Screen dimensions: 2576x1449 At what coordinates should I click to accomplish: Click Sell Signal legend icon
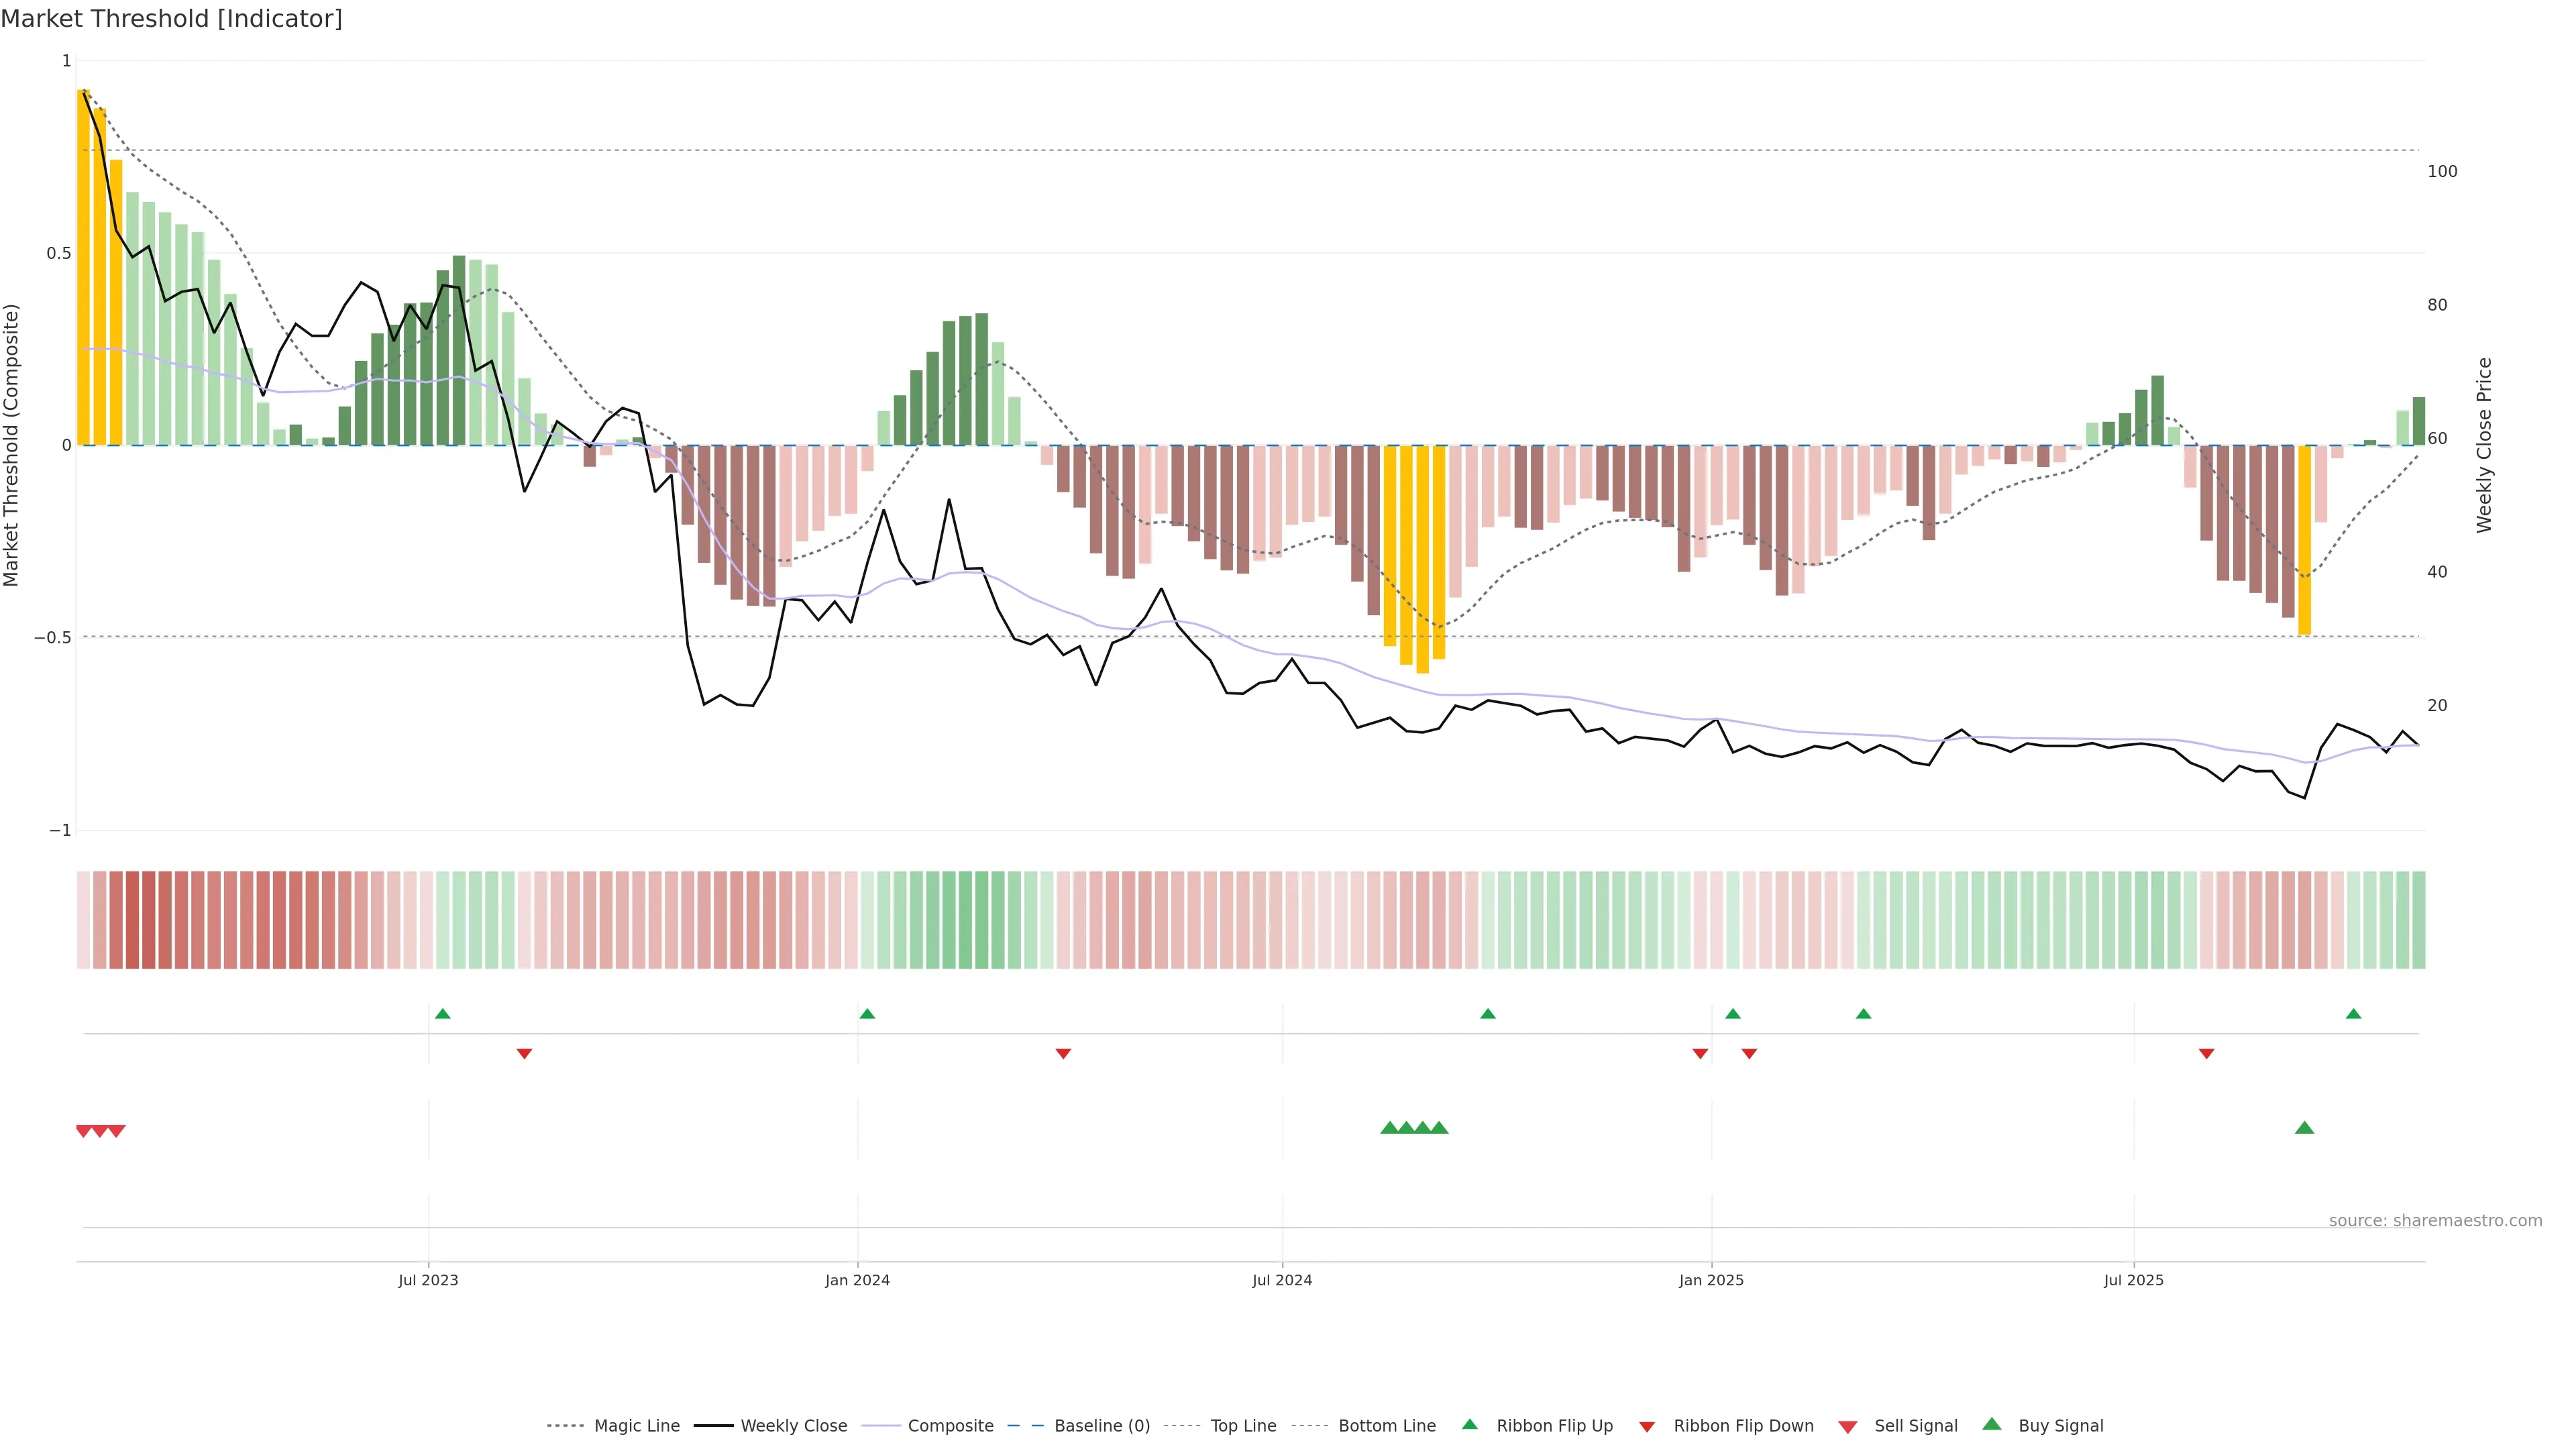[1848, 1426]
